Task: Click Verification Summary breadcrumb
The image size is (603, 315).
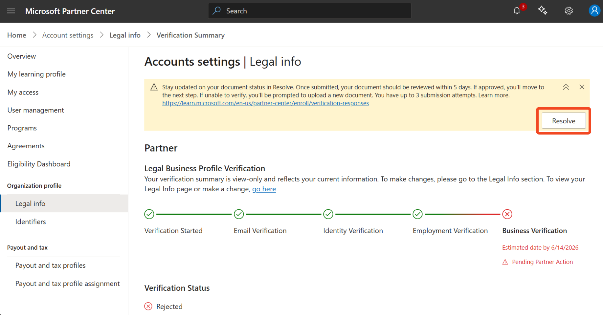Action: click(190, 35)
